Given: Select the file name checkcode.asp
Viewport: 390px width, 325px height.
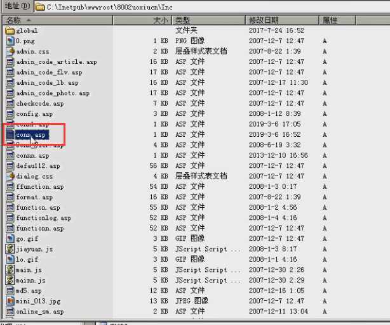Looking at the screenshot, I should tap(40, 104).
